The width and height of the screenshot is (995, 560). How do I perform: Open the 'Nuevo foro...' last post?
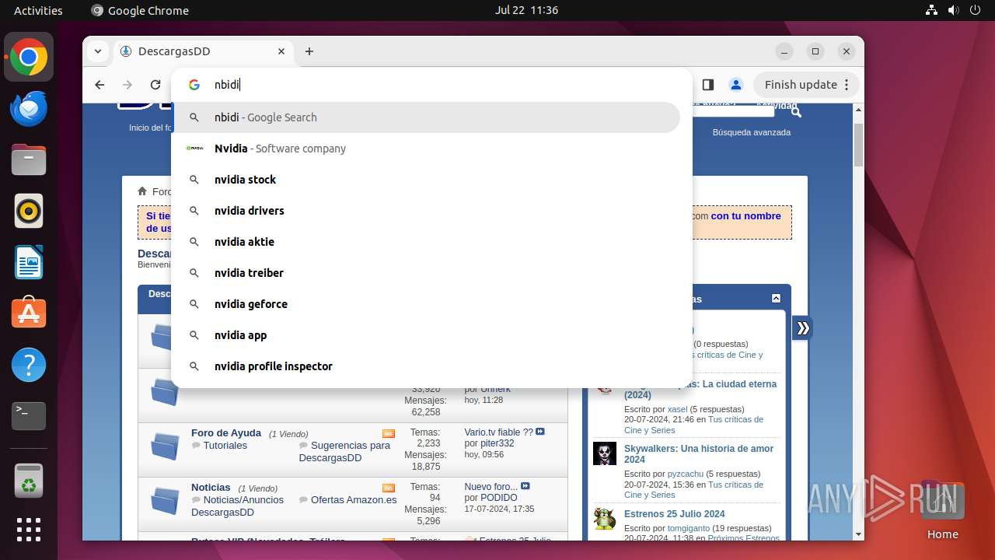click(x=491, y=487)
